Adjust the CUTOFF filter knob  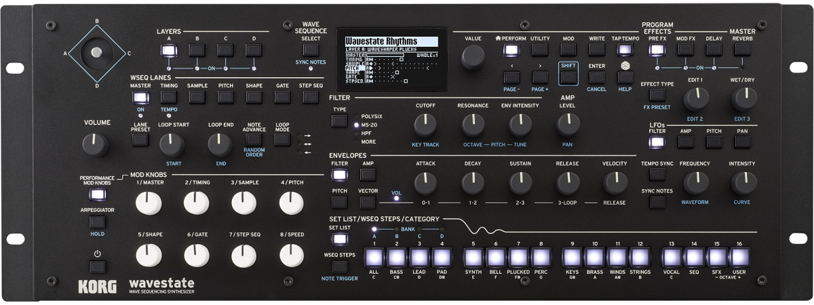coord(425,123)
